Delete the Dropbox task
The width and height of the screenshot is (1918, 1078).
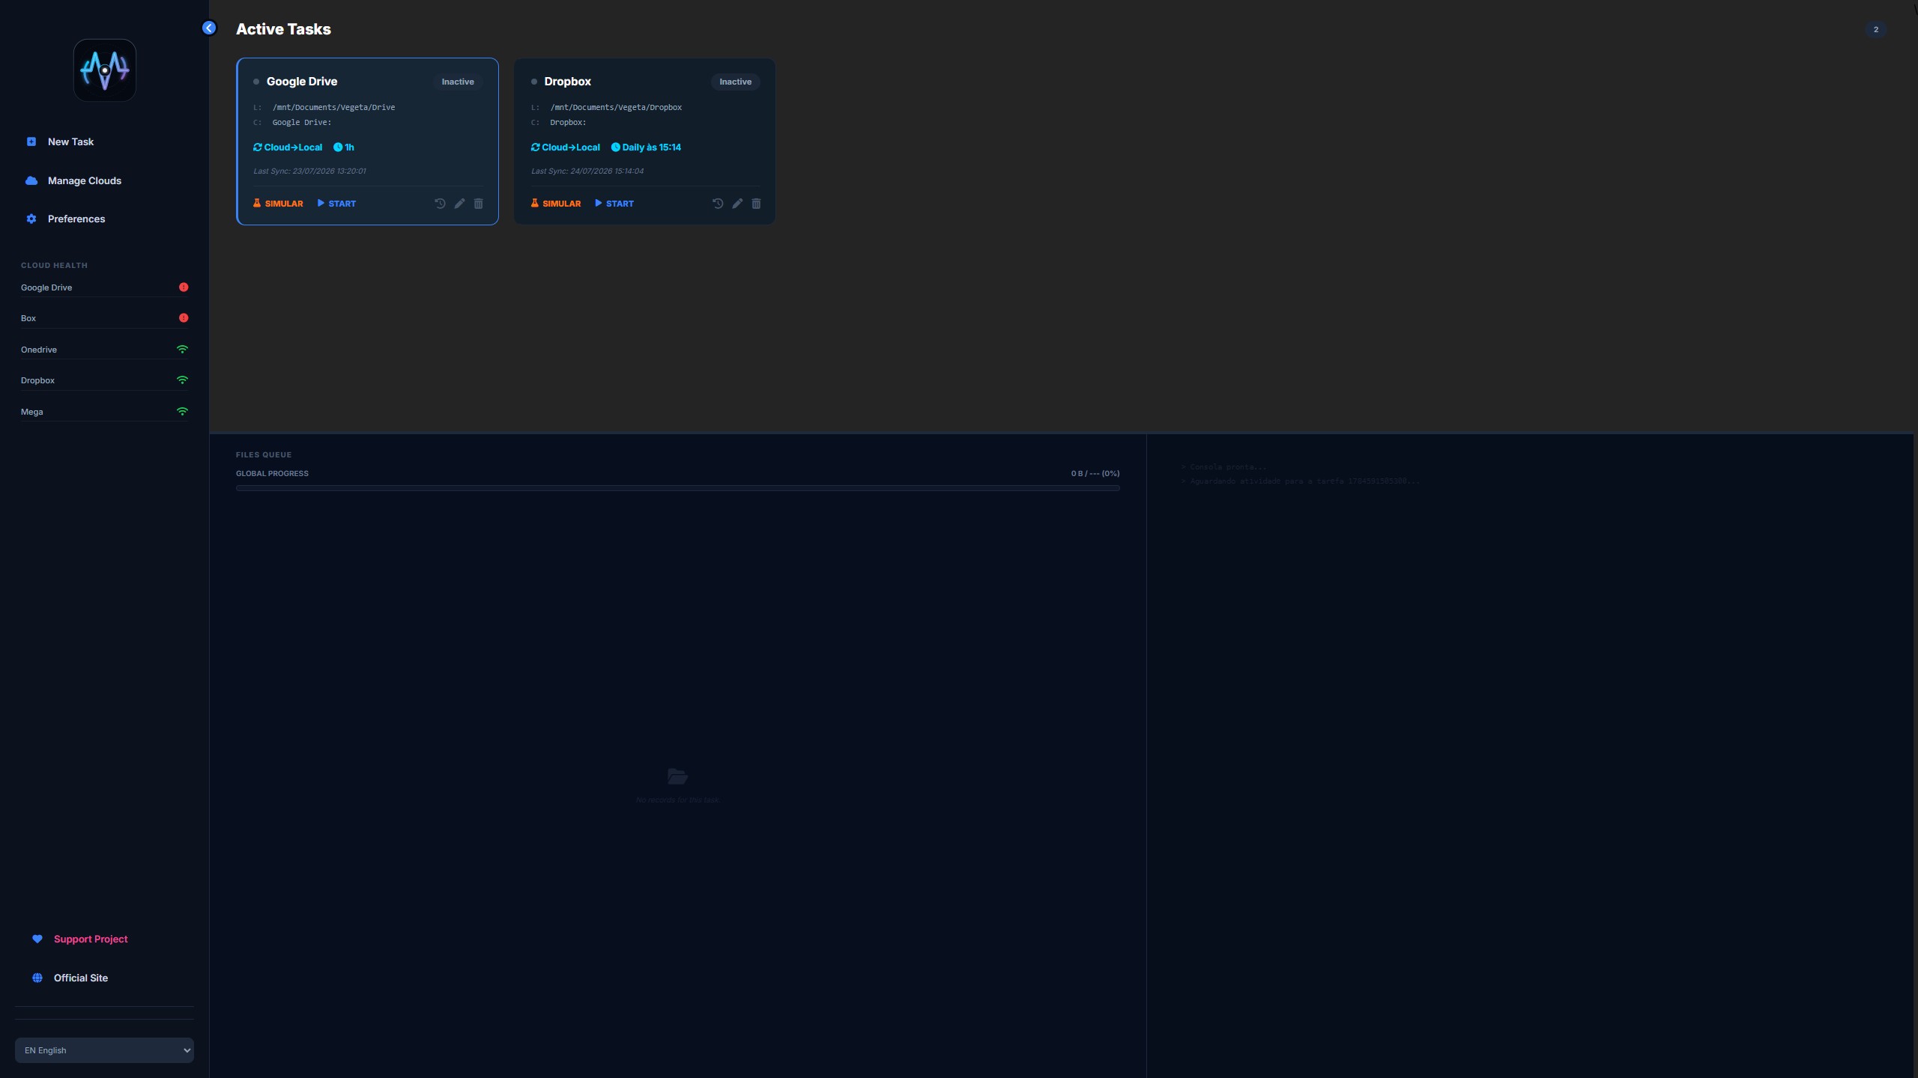pyautogui.click(x=757, y=204)
